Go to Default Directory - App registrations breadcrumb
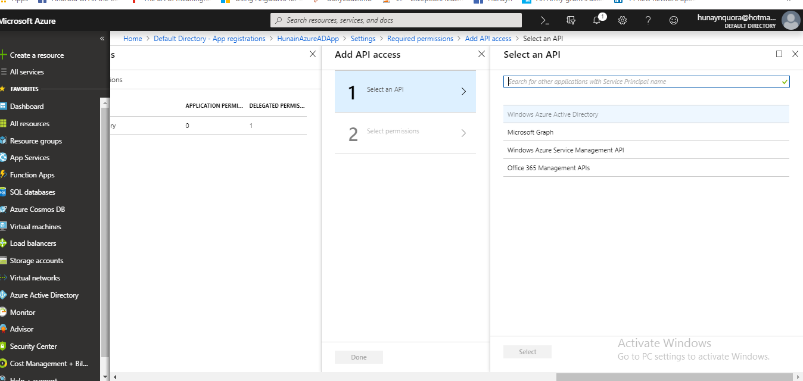803x381 pixels. (x=210, y=39)
